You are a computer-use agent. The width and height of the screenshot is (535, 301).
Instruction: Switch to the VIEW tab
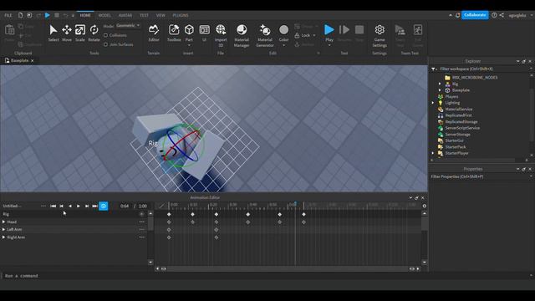pyautogui.click(x=160, y=15)
